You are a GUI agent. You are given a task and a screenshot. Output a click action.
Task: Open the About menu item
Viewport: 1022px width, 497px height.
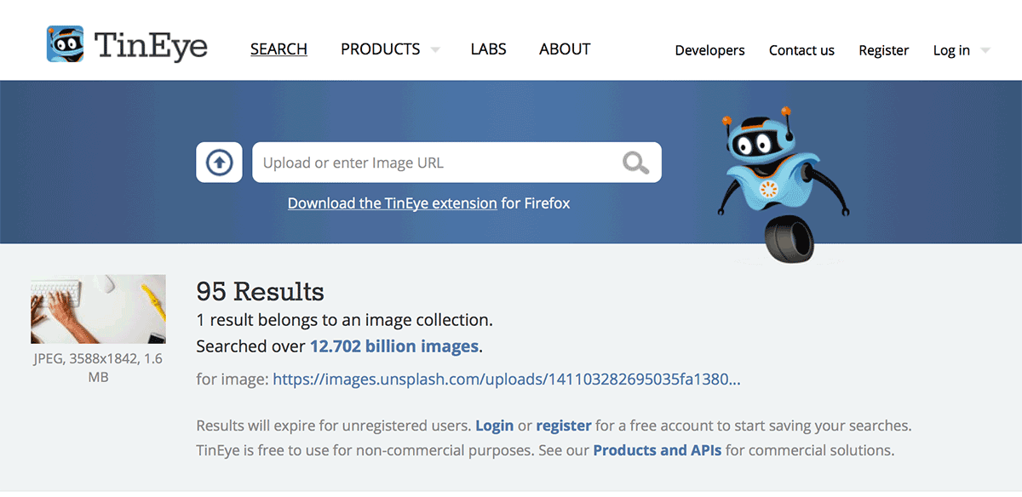click(x=565, y=49)
